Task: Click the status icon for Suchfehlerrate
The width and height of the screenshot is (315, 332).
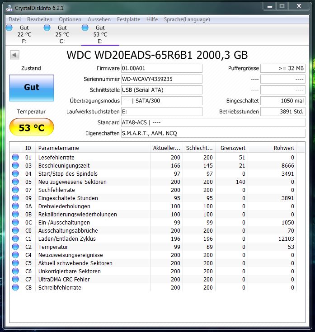Action: click(15, 190)
